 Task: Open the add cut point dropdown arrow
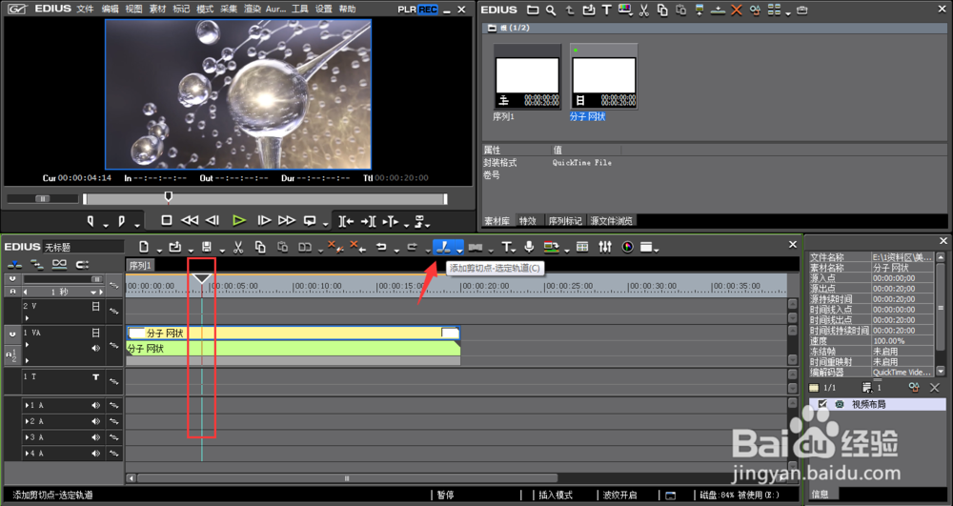[x=459, y=249]
